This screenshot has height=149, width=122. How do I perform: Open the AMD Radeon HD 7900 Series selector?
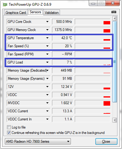tap(38, 141)
